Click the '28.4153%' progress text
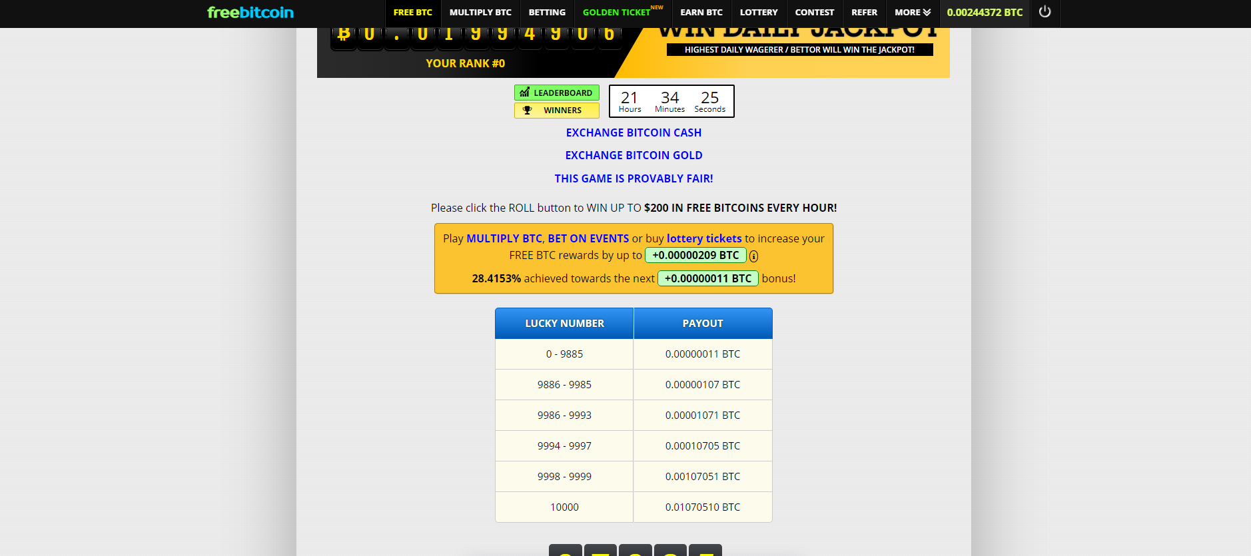 click(x=496, y=278)
